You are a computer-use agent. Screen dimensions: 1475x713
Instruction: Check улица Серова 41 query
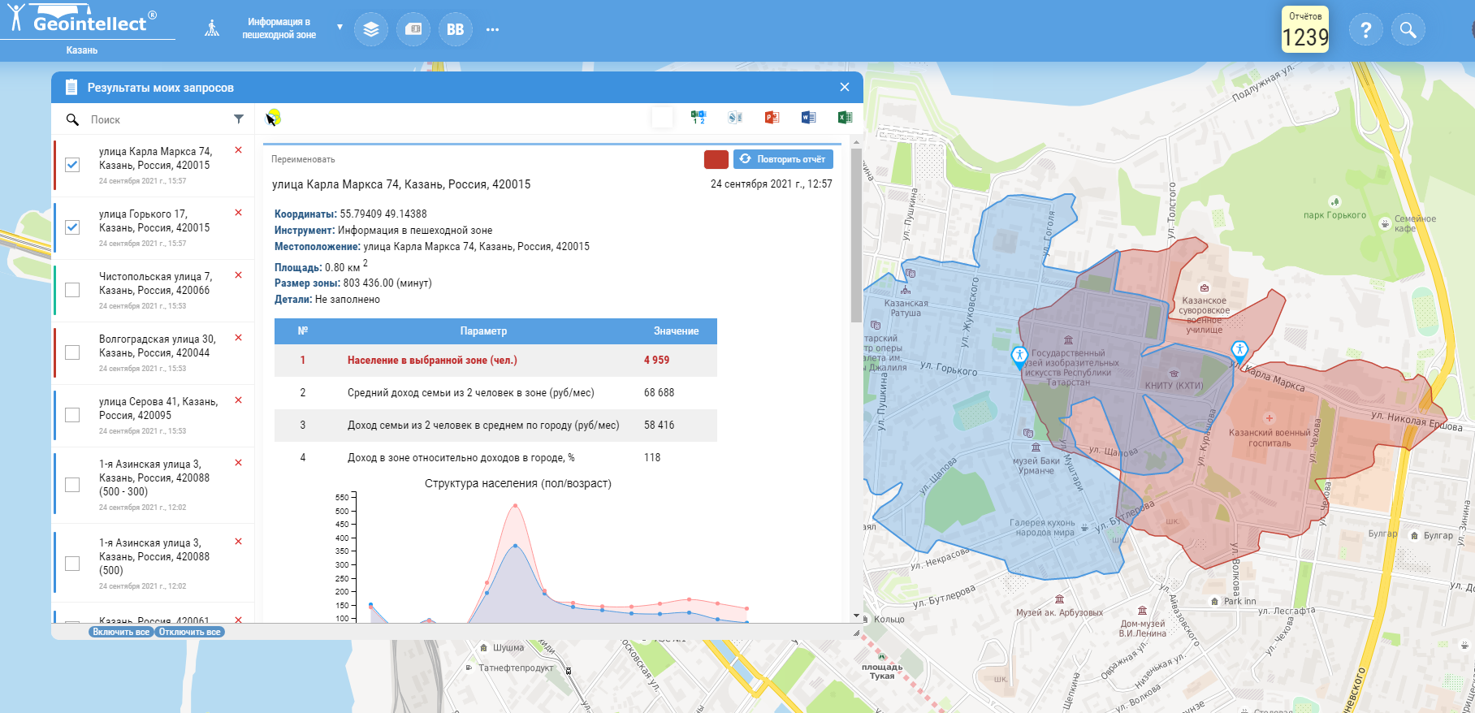(72, 415)
